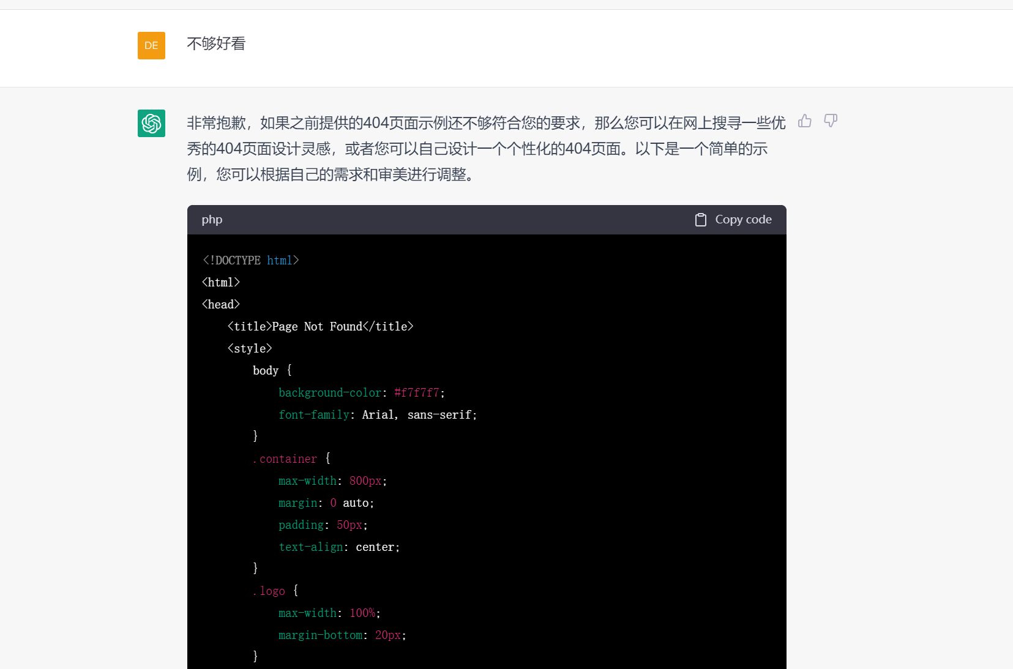Click the max-width: 100% line
The image size is (1013, 669).
tap(329, 613)
